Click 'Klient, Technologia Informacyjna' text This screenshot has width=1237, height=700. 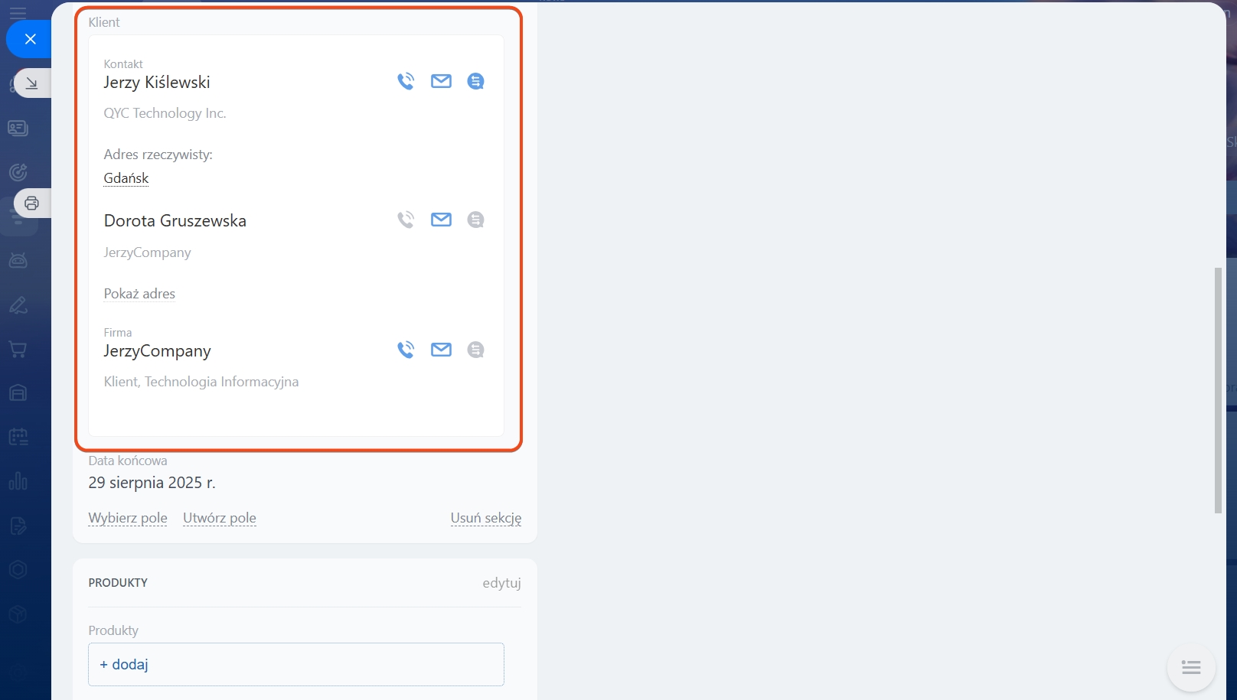201,382
